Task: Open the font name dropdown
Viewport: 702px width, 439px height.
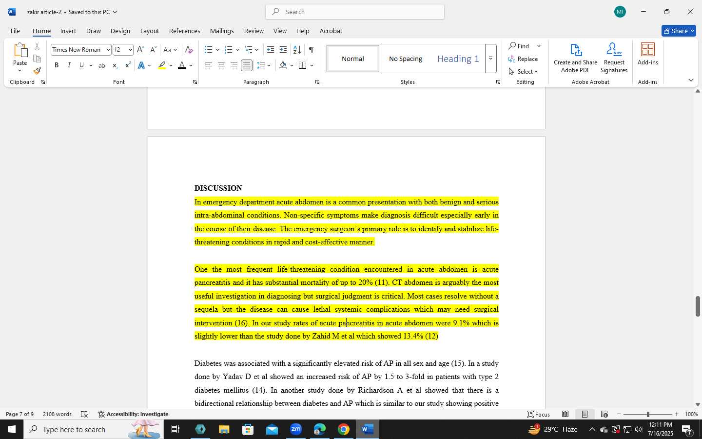Action: pos(108,50)
